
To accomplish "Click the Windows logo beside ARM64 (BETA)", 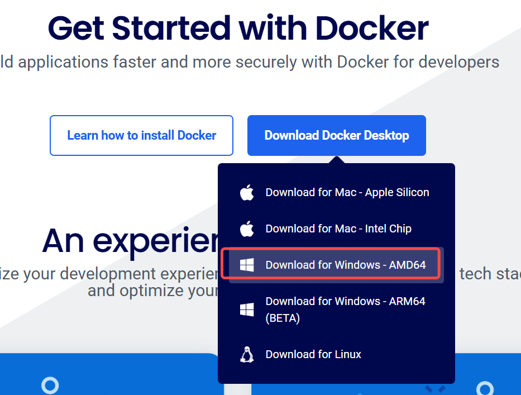I will click(x=247, y=310).
